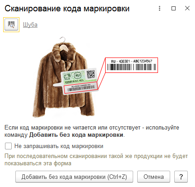Click the Отмена button
Image resolution: width=195 pixels, height=187 pixels.
153,177
